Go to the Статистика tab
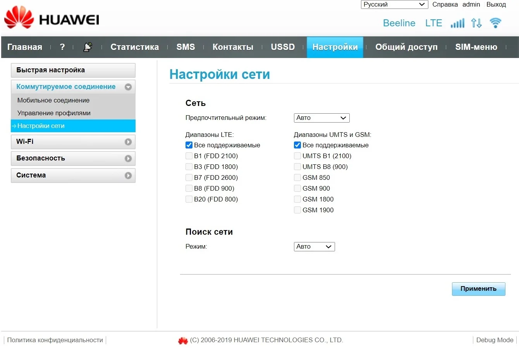 tap(134, 47)
